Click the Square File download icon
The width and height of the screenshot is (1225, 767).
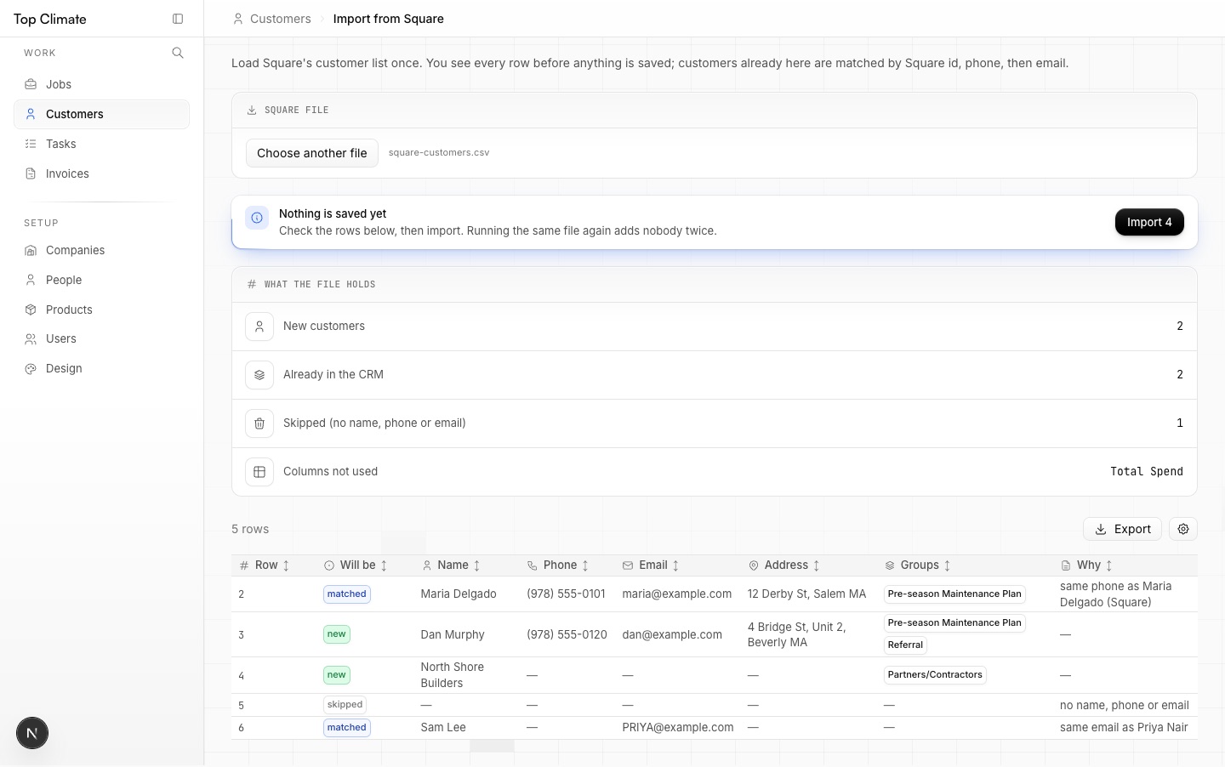[x=252, y=111]
